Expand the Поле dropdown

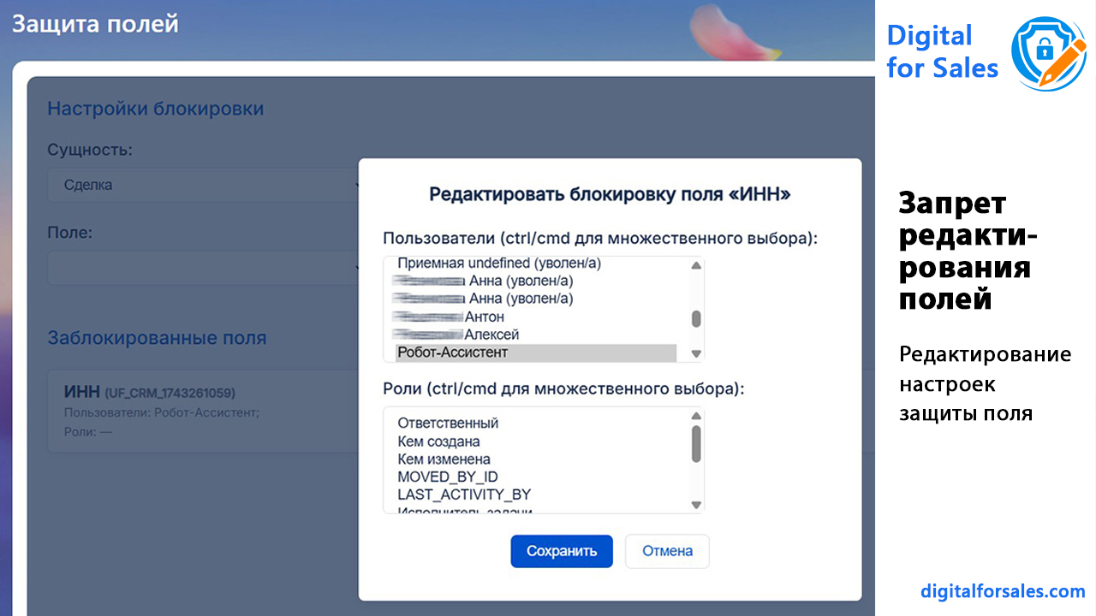point(205,267)
